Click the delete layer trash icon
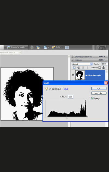 click(83, 68)
